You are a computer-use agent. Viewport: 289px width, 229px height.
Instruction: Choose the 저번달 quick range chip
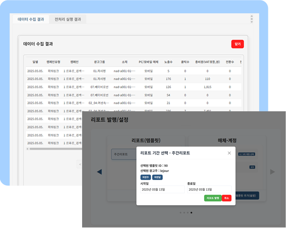[157, 177]
